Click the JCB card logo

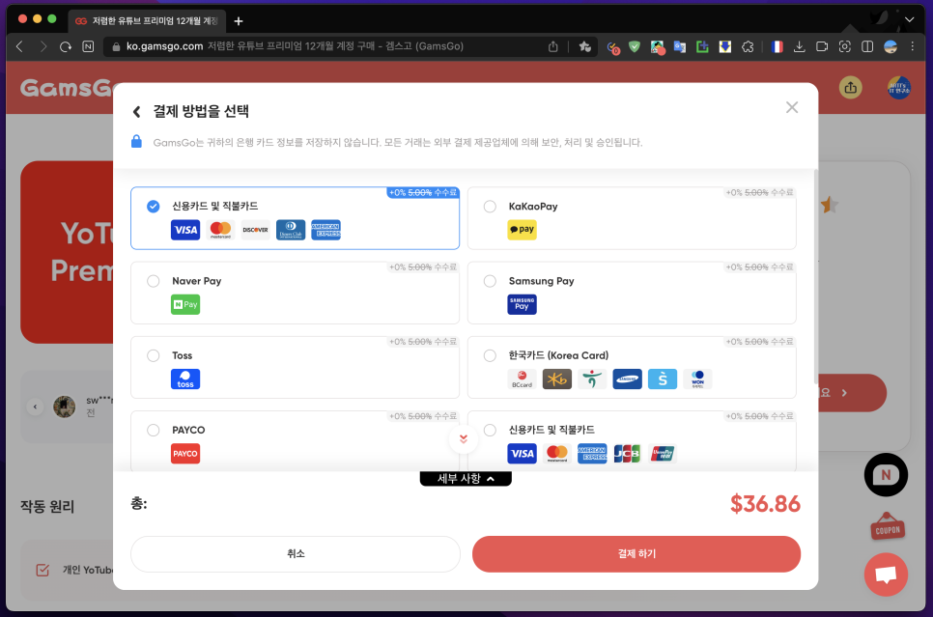point(627,454)
